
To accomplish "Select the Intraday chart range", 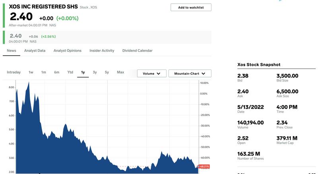I will [14, 72].
